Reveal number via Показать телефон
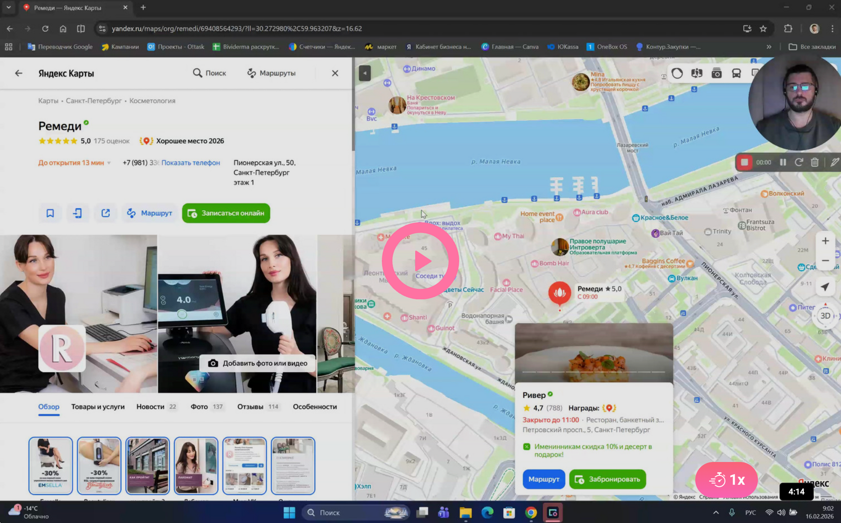 click(x=191, y=163)
